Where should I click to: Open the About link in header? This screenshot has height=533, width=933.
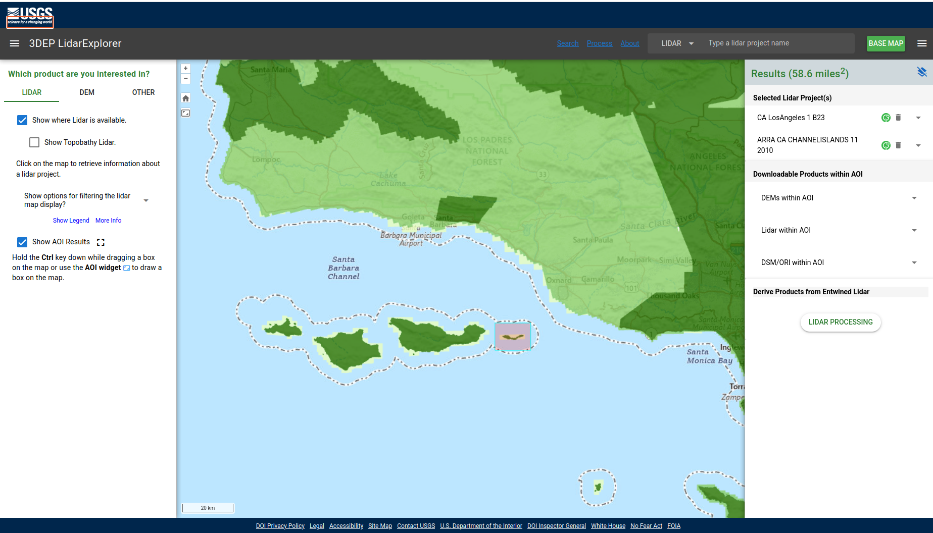coord(630,43)
